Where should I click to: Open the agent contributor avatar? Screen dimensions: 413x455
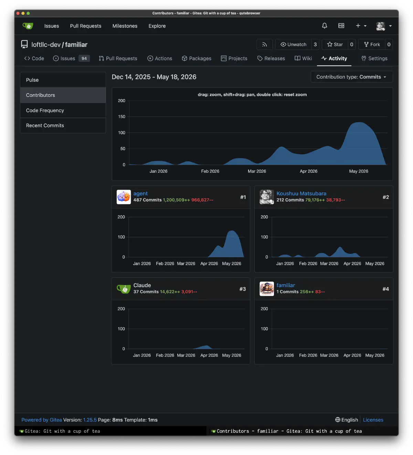124,197
